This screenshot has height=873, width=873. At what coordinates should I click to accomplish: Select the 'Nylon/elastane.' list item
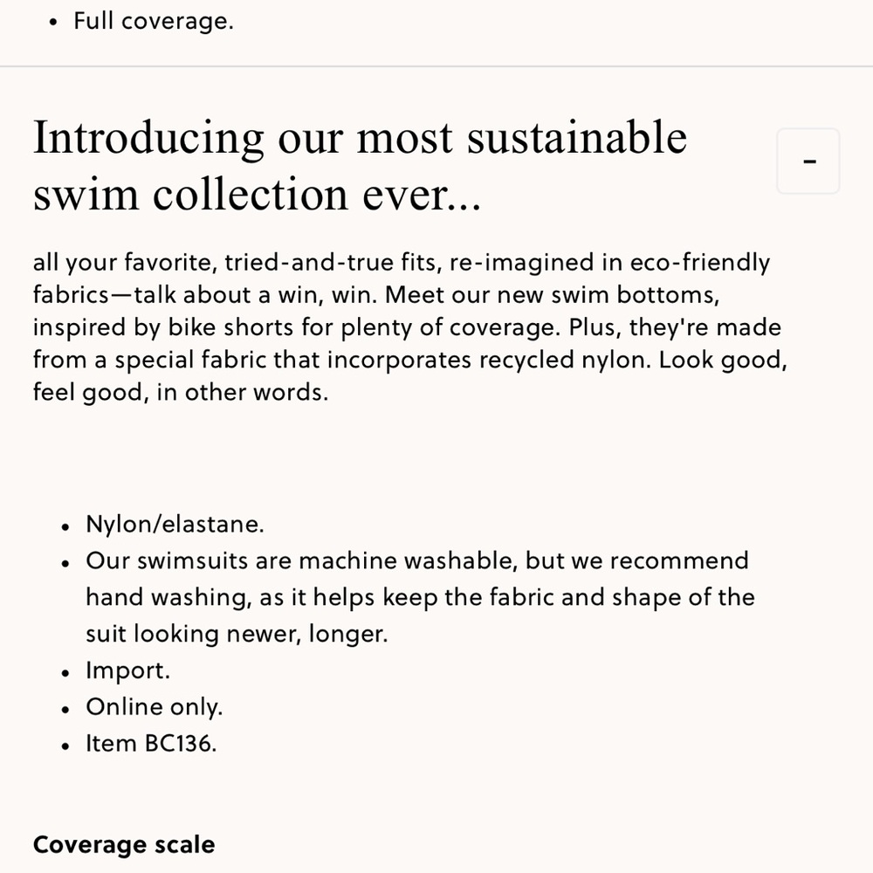[175, 524]
